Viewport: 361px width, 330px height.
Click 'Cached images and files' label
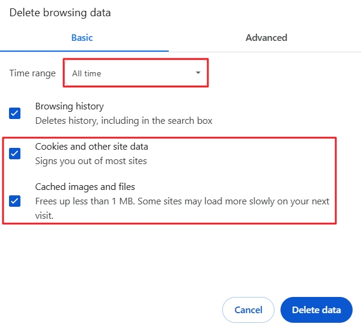[x=85, y=186]
